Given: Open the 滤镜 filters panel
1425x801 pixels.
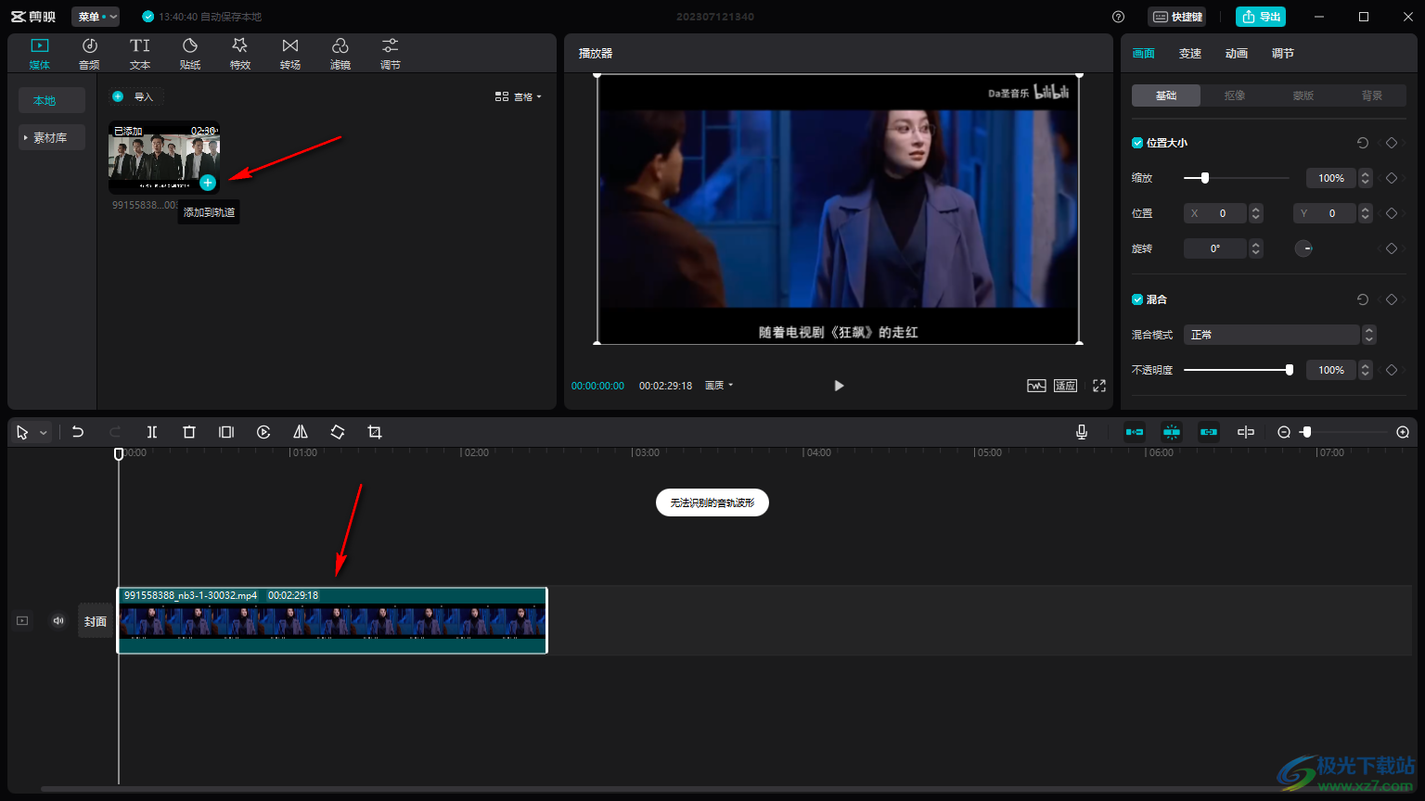Looking at the screenshot, I should point(340,54).
